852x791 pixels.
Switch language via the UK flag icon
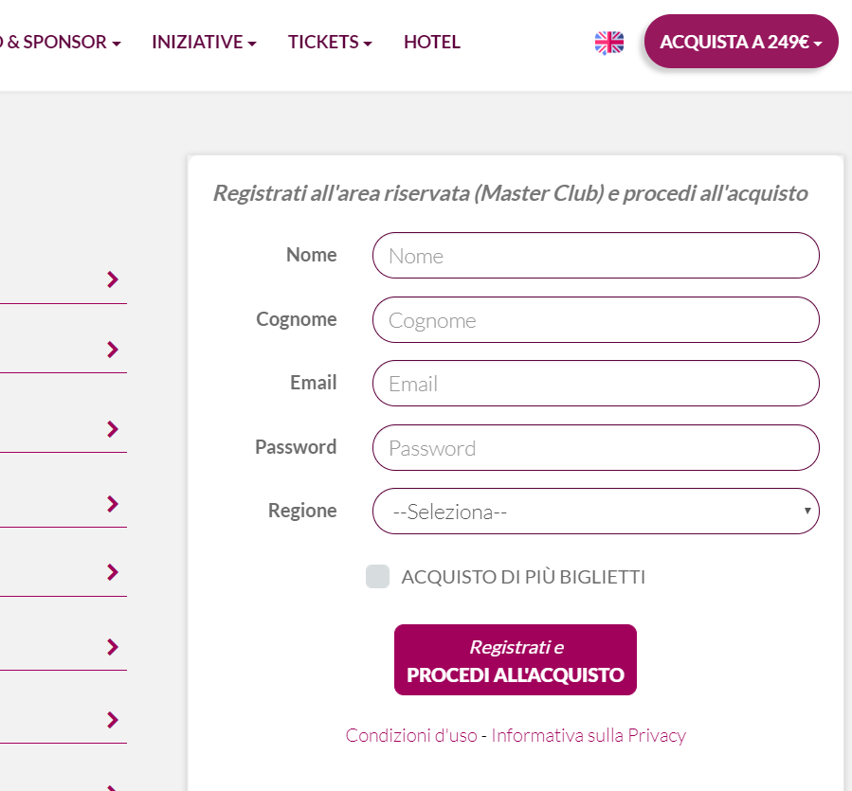pos(609,42)
